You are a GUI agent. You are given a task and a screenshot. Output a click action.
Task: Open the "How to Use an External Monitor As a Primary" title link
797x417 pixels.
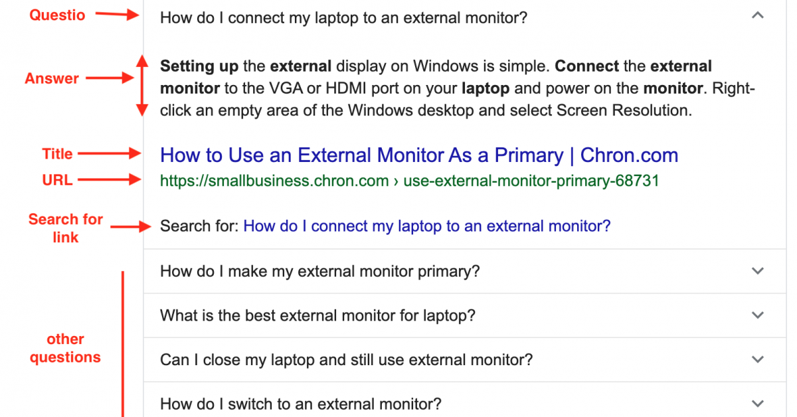(x=419, y=155)
